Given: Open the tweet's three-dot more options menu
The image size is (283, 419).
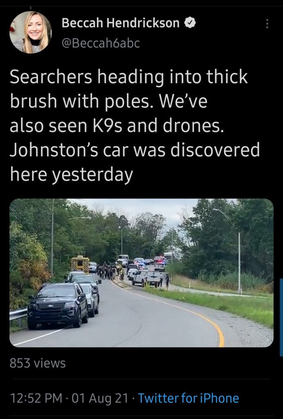Looking at the screenshot, I should pyautogui.click(x=267, y=23).
